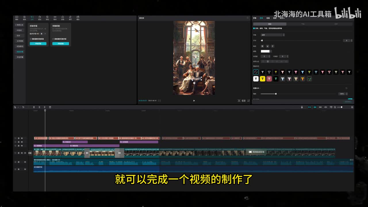The height and width of the screenshot is (207, 368).
Task: Toggle apply text style to all subtitles checkbox
Action: tap(254, 28)
